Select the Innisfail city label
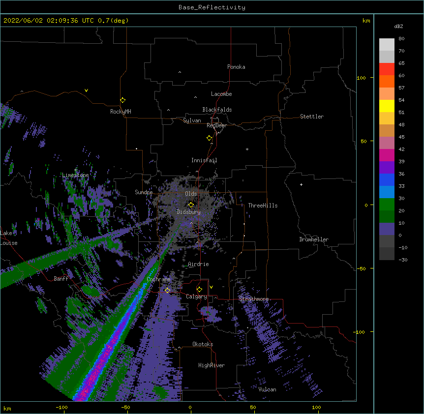 click(204, 160)
